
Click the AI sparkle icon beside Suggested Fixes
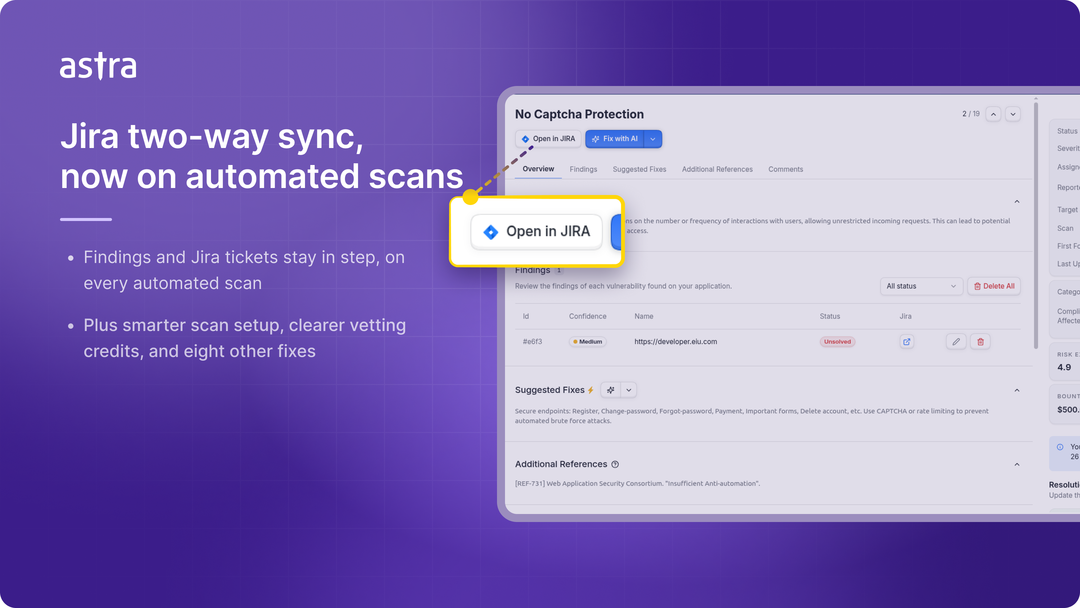click(x=611, y=390)
